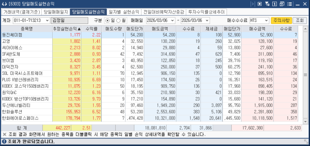Click scrollbar up arrow of the table

(x=305, y=29)
